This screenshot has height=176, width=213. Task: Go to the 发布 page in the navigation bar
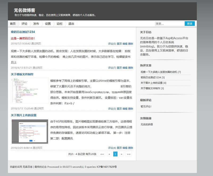pyautogui.click(x=36, y=24)
